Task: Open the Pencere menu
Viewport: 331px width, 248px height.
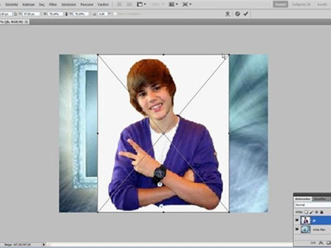Action: click(x=87, y=4)
